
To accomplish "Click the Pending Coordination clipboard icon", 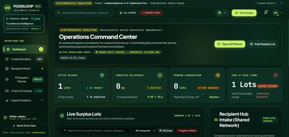I will (x=218, y=75).
